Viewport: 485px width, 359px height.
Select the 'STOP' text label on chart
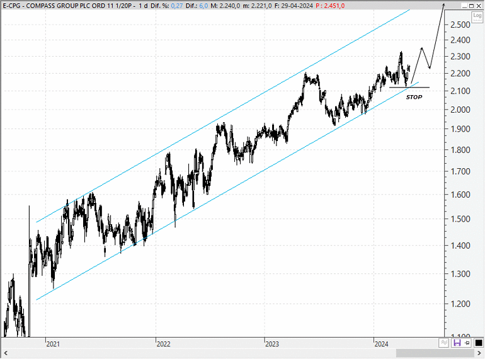414,97
